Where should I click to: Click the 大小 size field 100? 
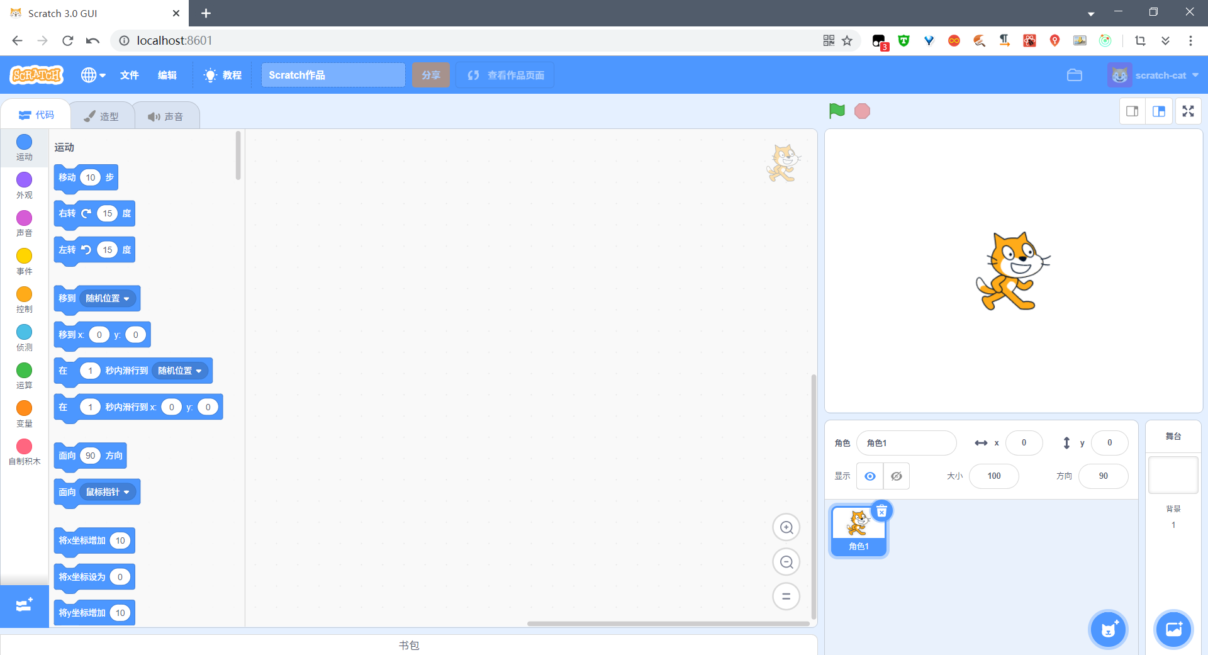coord(994,476)
